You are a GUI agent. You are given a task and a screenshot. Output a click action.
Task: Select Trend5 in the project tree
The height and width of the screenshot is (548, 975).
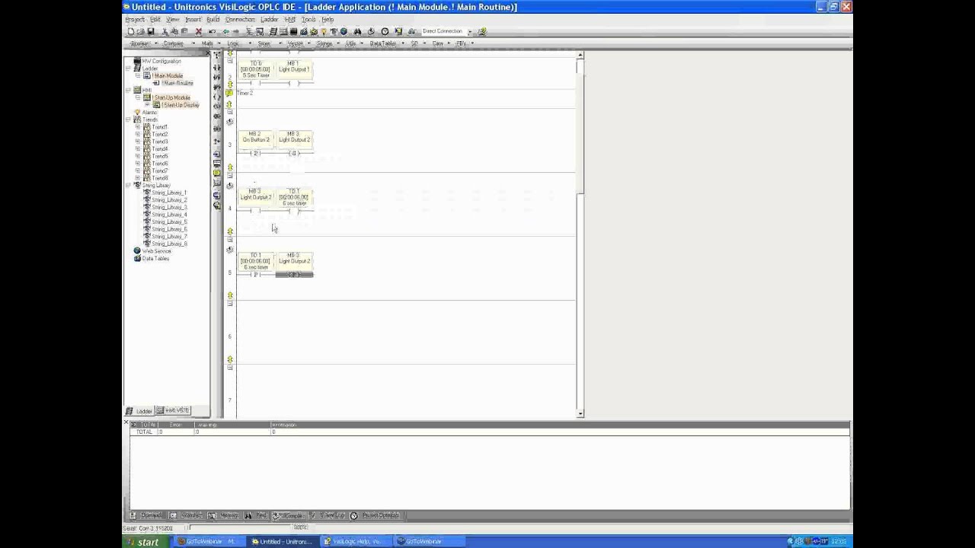coord(159,156)
